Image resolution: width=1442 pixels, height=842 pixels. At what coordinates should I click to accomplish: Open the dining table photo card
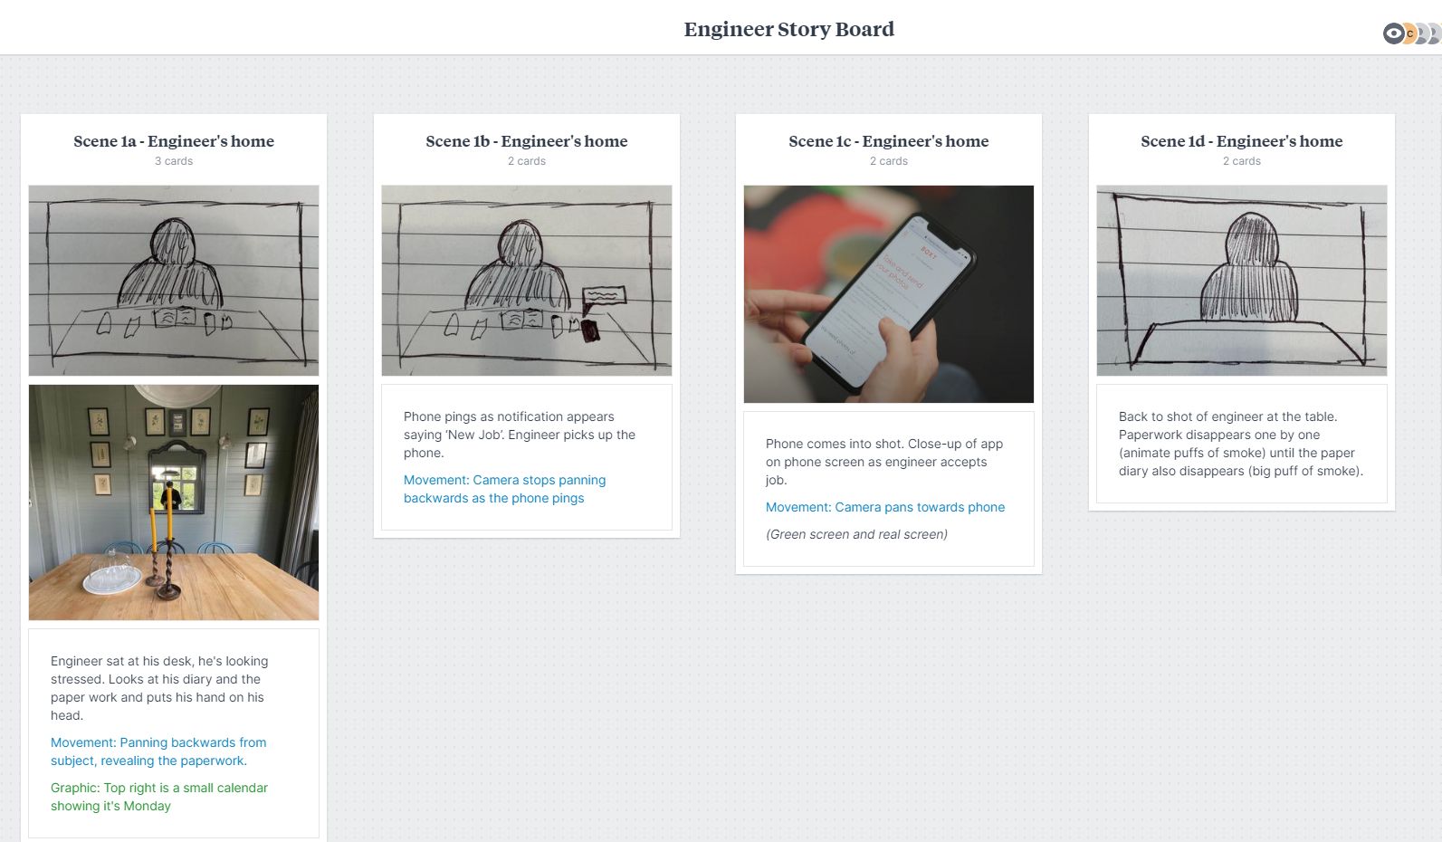point(174,502)
